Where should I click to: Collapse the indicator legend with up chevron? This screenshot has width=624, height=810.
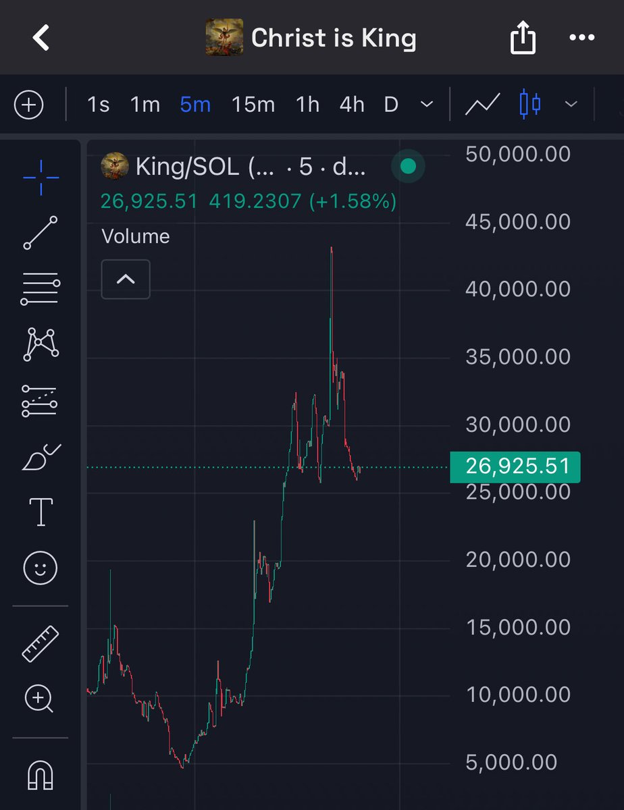(126, 279)
